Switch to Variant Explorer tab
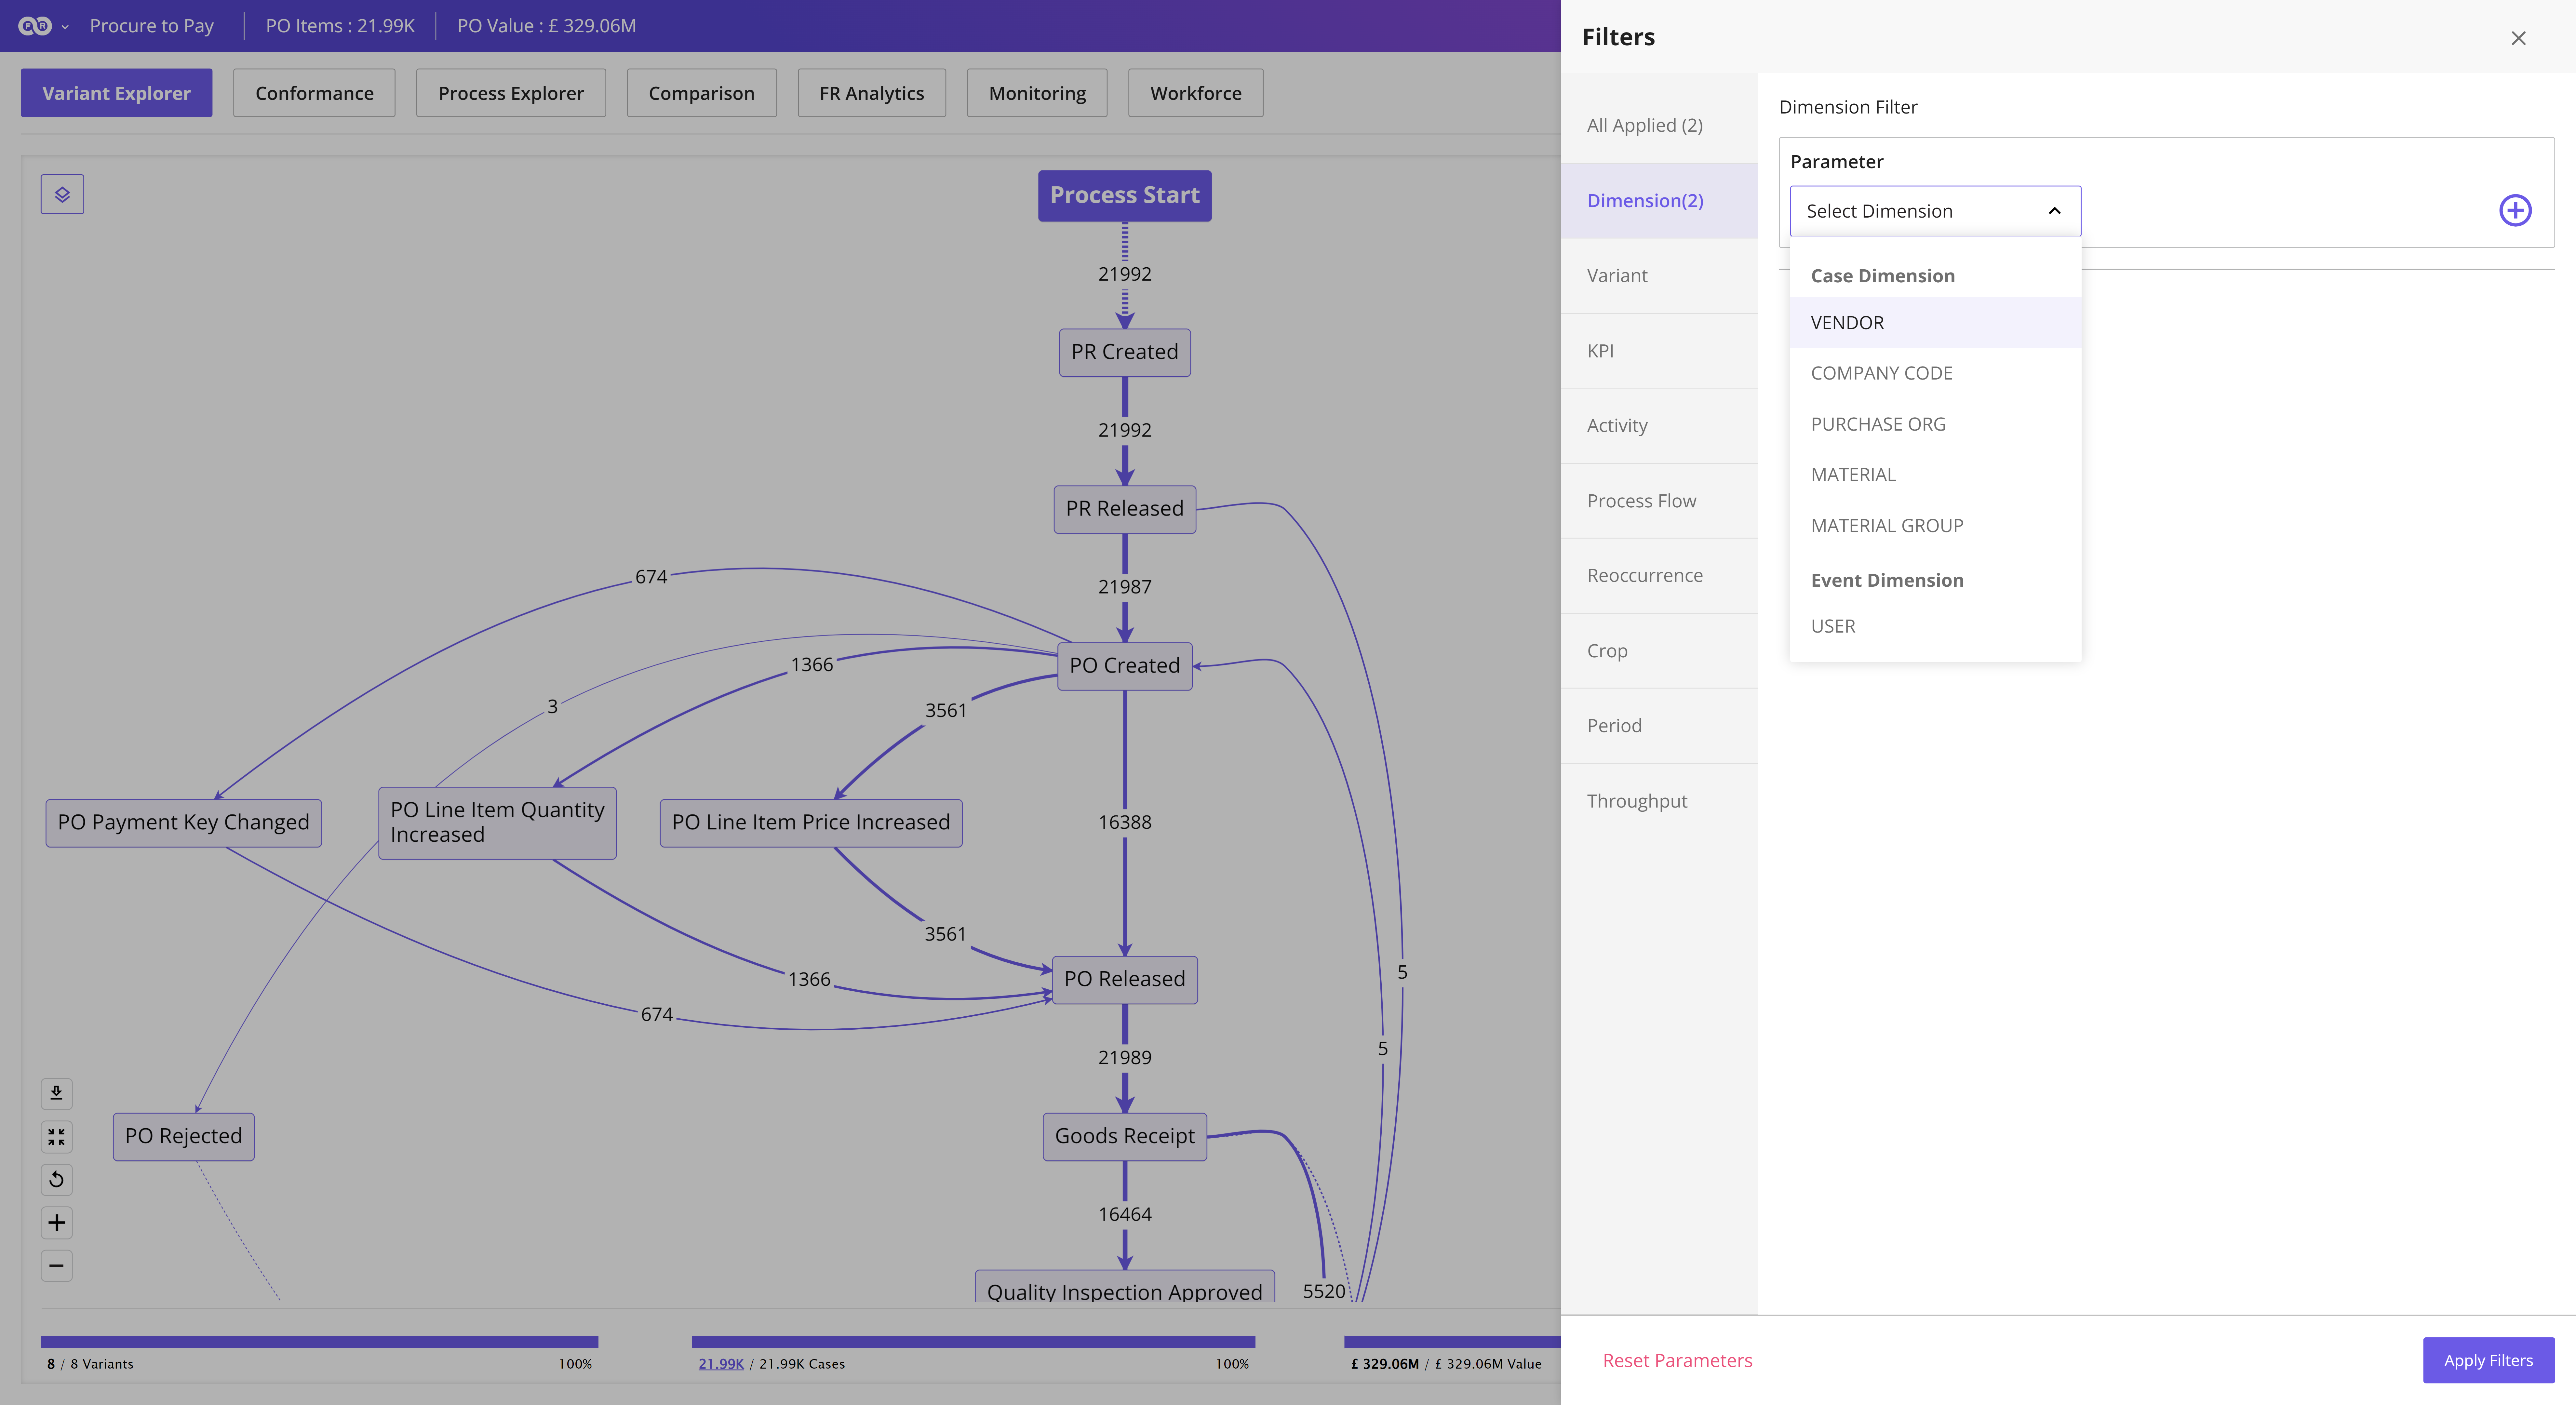The image size is (2576, 1405). [x=116, y=93]
